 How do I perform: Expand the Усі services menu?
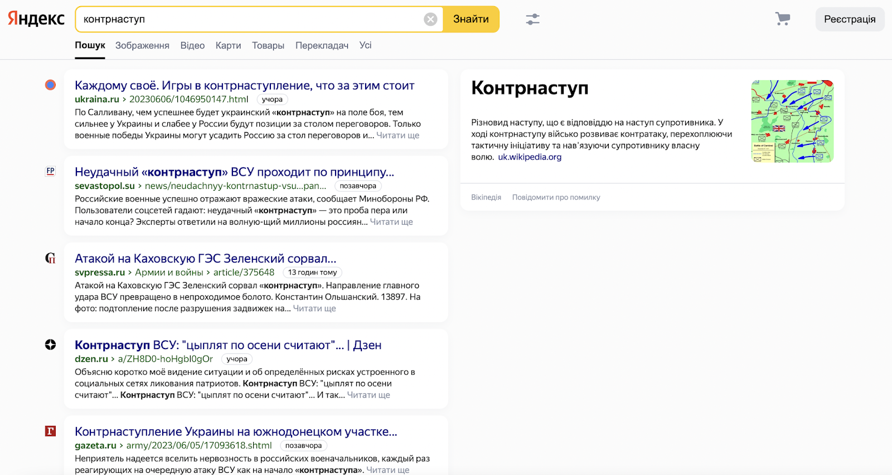(x=365, y=46)
